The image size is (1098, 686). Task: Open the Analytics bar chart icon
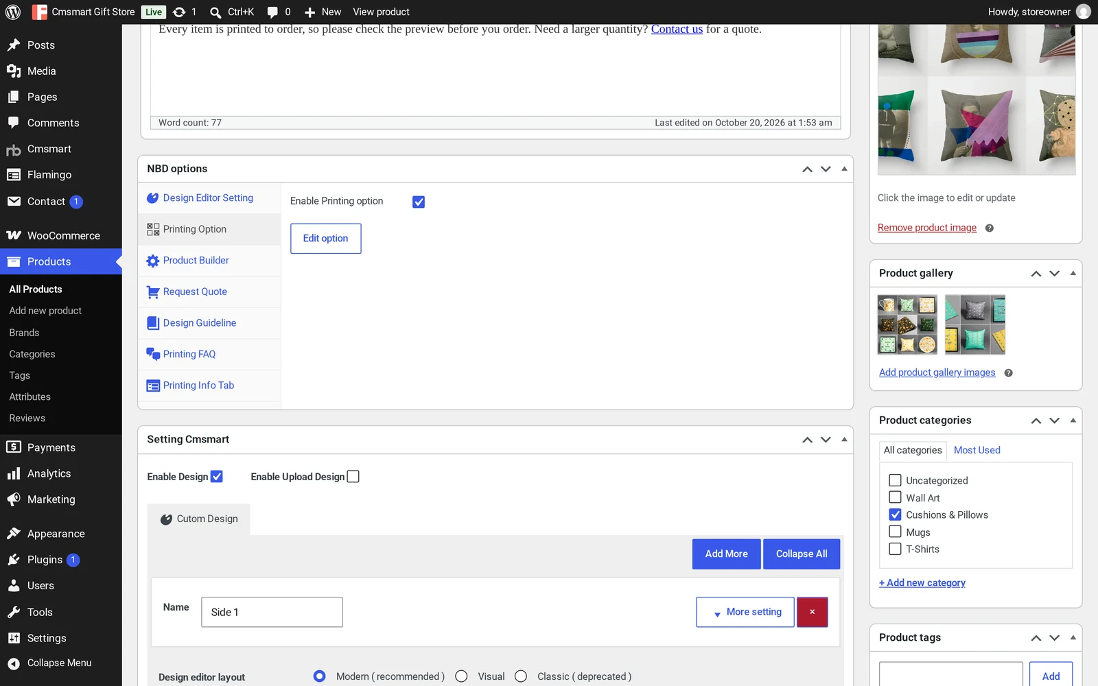(14, 473)
